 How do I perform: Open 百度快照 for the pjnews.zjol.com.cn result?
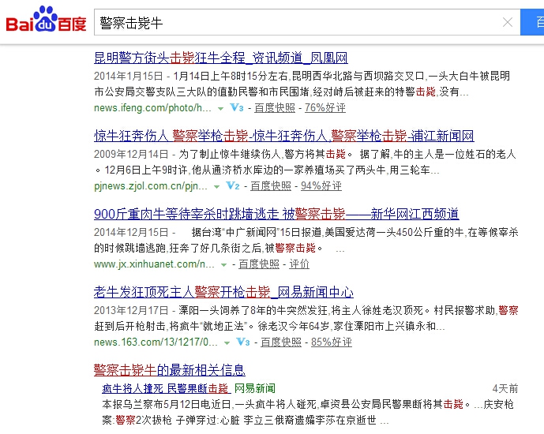click(x=271, y=185)
